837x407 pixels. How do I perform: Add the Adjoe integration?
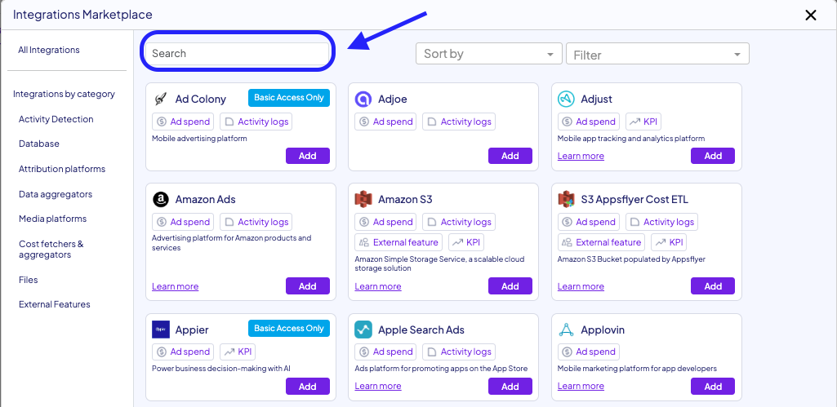[x=510, y=156]
